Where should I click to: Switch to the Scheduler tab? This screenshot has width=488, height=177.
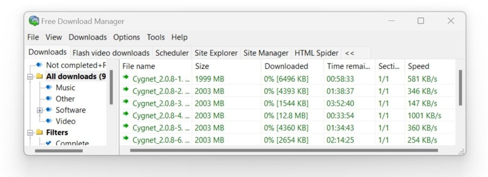172,53
